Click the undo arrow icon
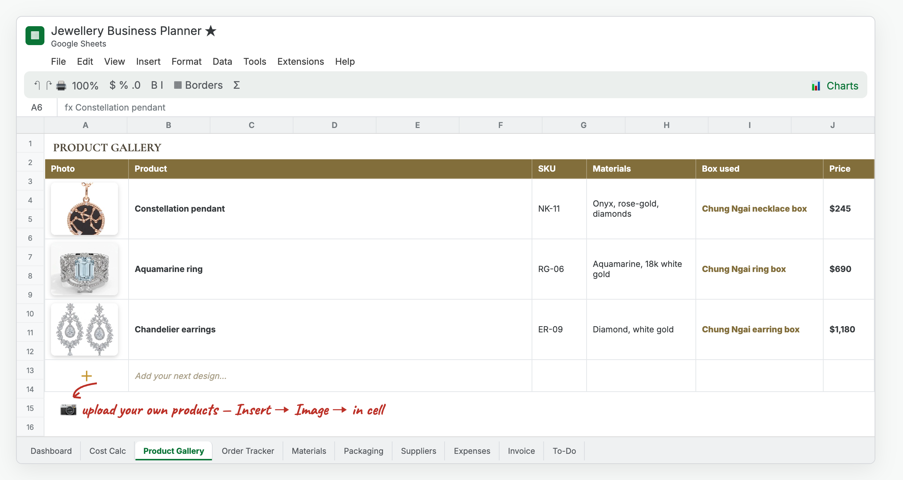903x480 pixels. (x=37, y=85)
